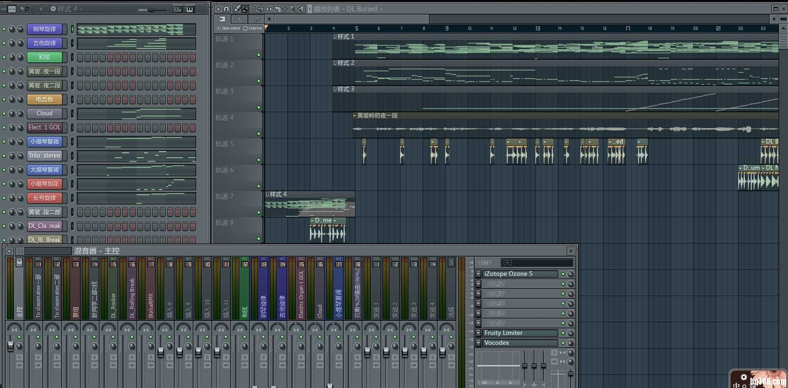
Task: Select the mute tool in playlist toolbar
Action: (261, 9)
